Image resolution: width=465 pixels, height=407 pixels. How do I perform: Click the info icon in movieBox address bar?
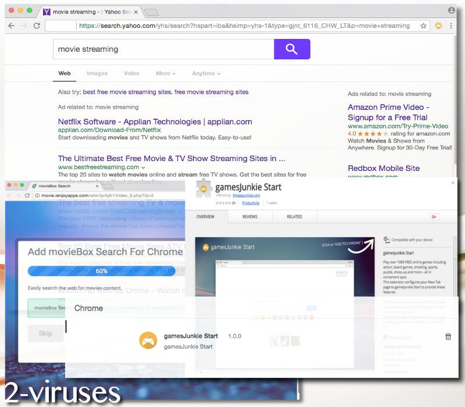(37, 195)
